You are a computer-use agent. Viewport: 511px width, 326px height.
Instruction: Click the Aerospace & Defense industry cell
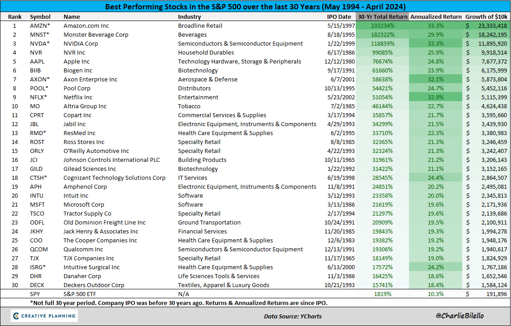tap(208, 80)
